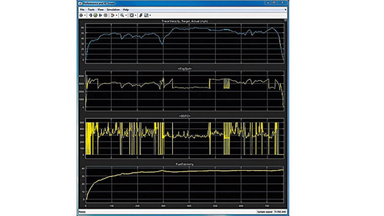The width and height of the screenshot is (384, 216).
Task: Expand the configuration gear dropdown arrow
Action: [x=85, y=15]
